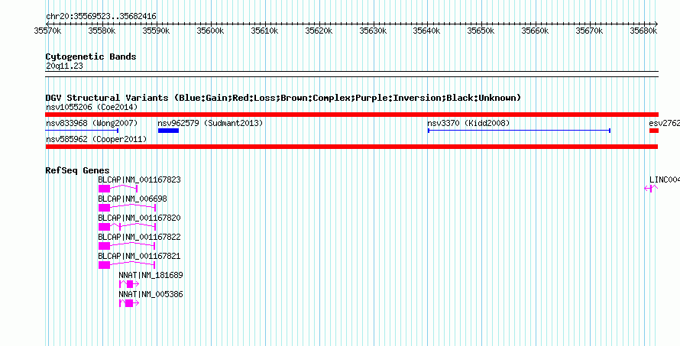Screen dimensions: 680x346
Task: Click the nsv833968 (Wong2007) label
Action: click(92, 123)
